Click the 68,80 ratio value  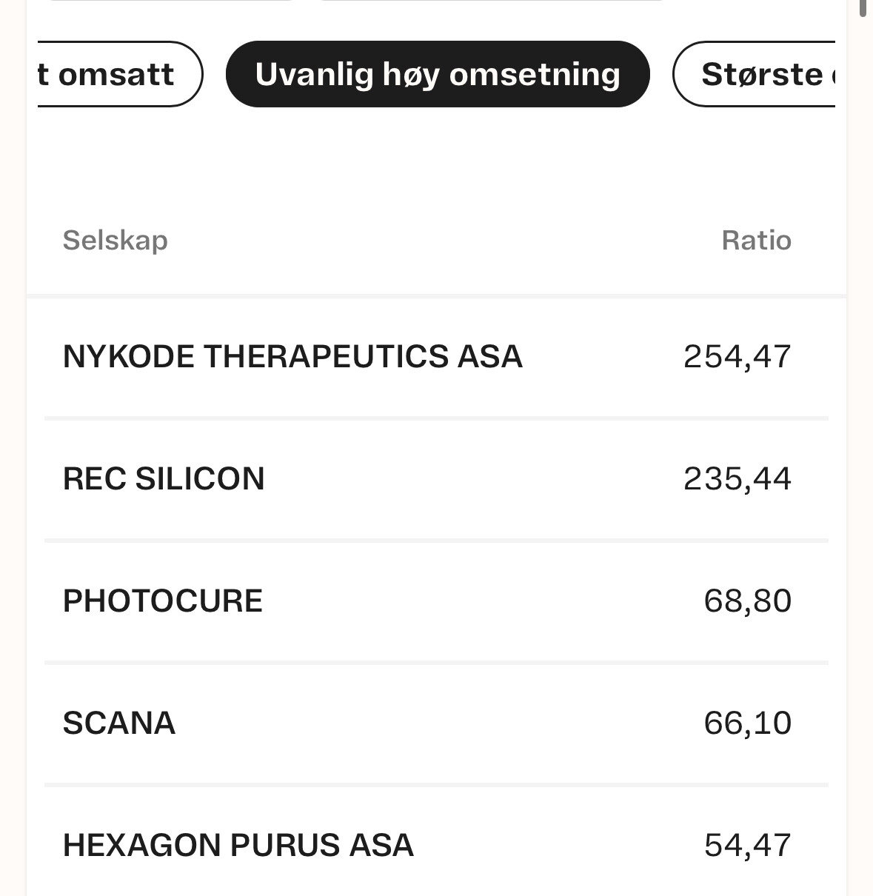click(748, 601)
